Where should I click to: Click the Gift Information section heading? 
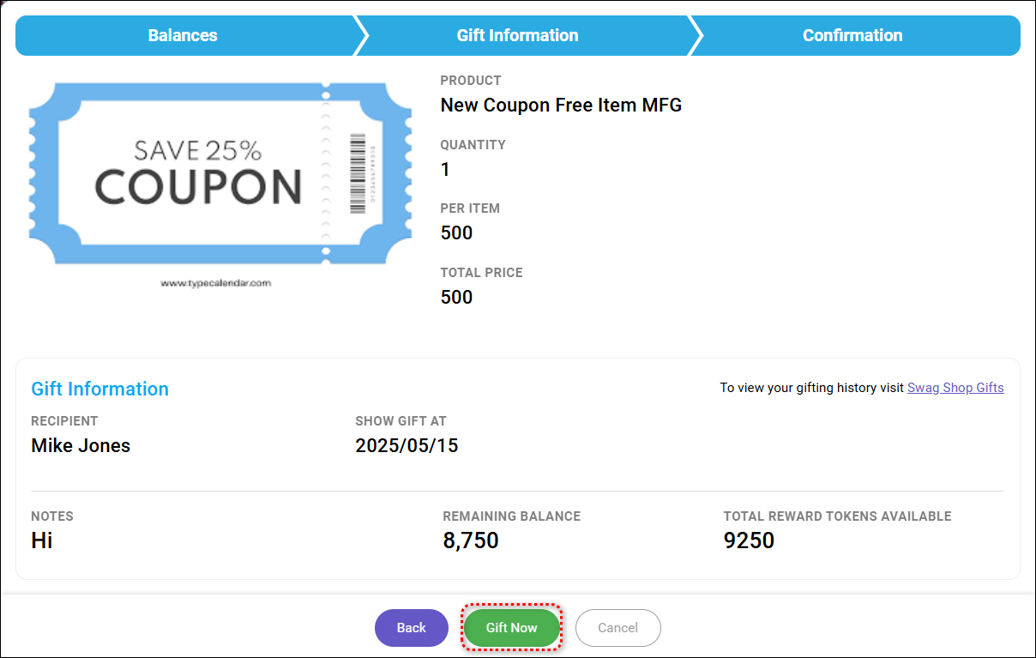[99, 389]
